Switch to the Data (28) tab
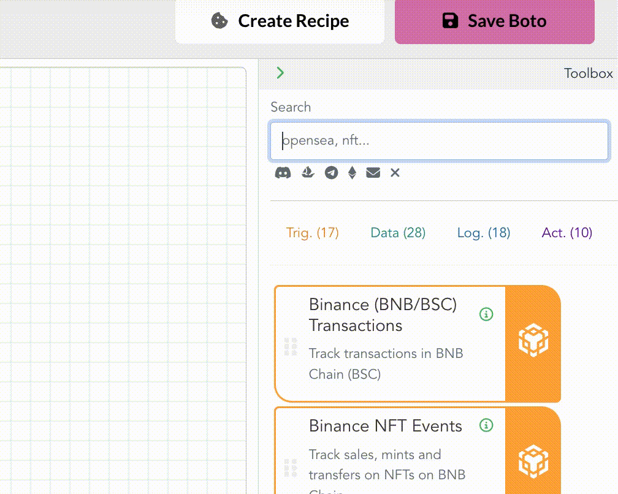Screen dimensions: 618x494 tap(398, 233)
